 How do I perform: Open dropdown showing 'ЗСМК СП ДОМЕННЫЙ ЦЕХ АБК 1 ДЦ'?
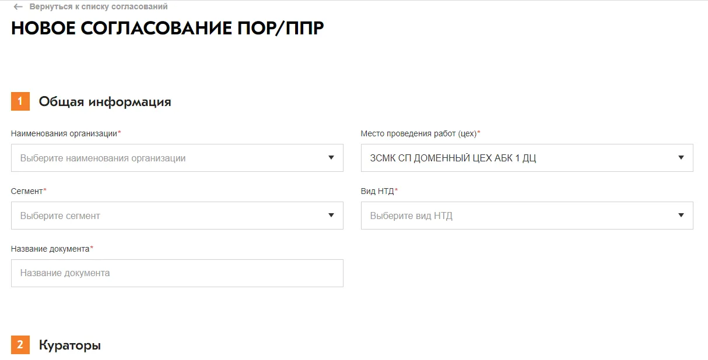coord(519,158)
